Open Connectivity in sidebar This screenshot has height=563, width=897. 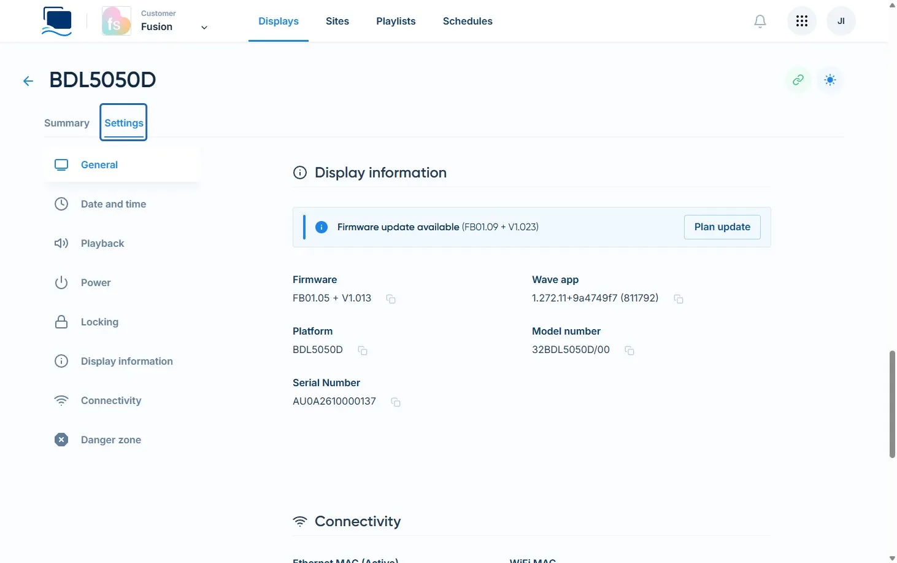(x=123, y=400)
